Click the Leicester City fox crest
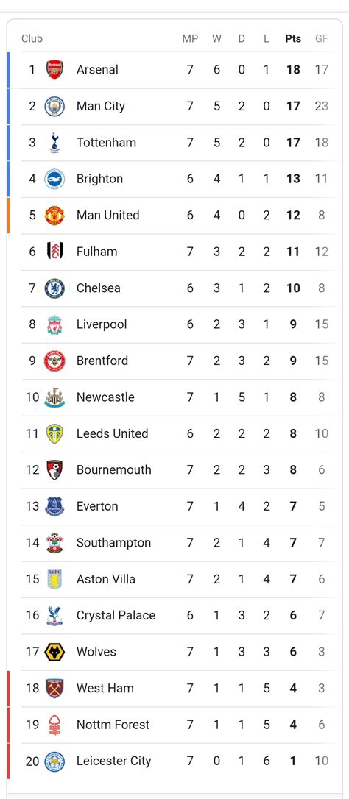349x799 pixels. 54,761
